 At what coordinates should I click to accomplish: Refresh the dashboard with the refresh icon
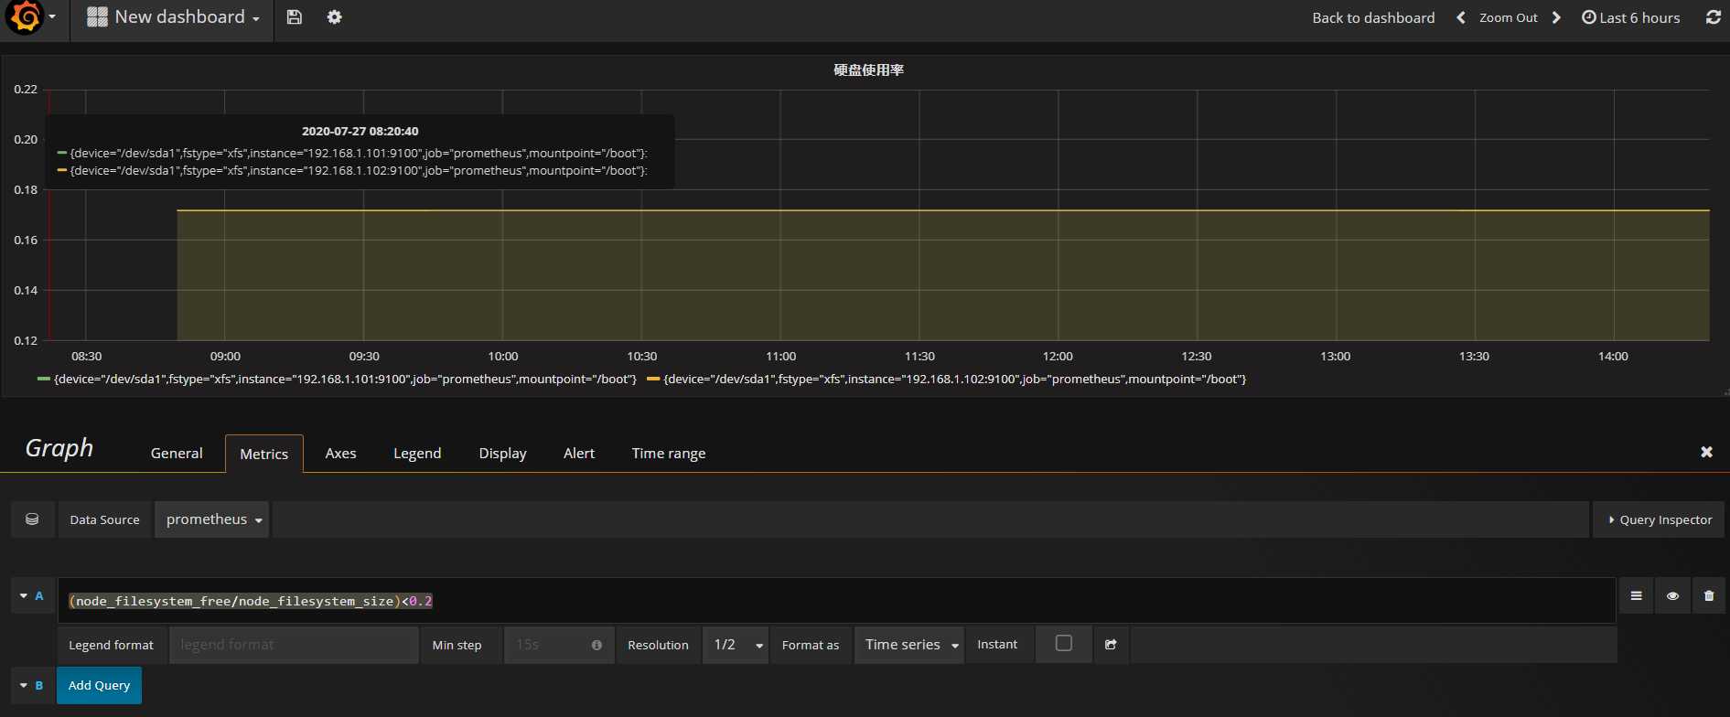point(1714,17)
